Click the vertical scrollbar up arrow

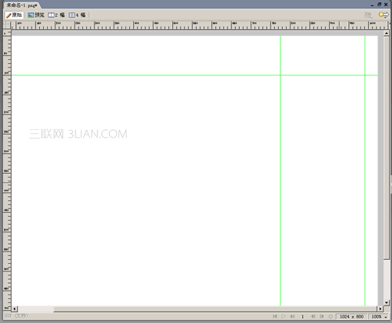point(387,33)
